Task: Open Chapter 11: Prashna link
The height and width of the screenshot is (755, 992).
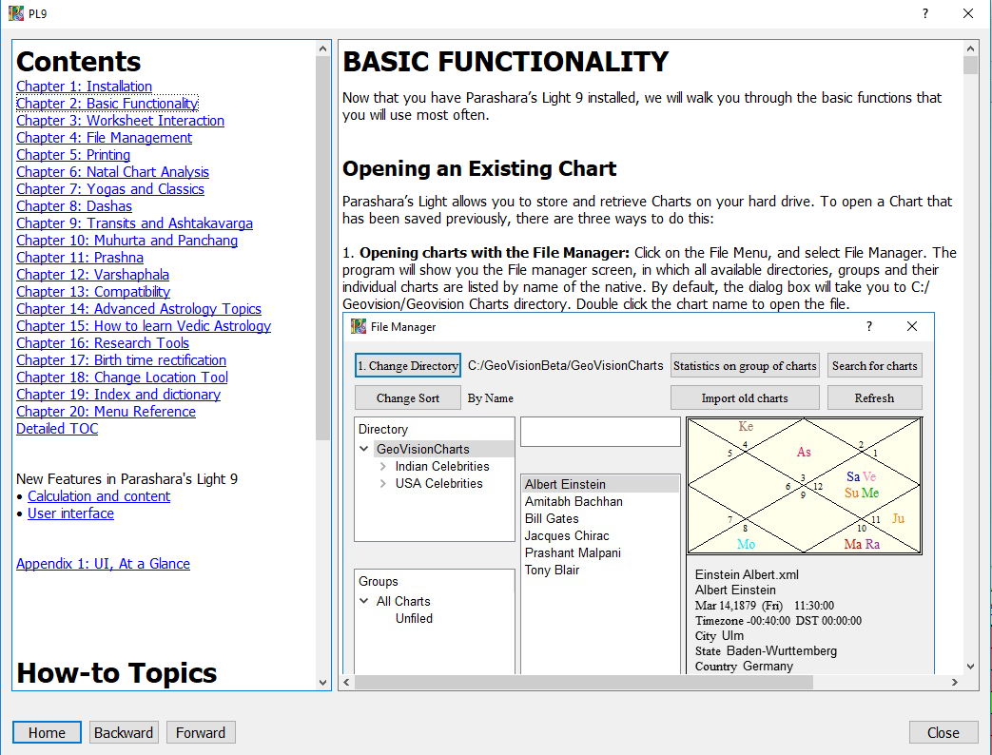Action: point(80,258)
